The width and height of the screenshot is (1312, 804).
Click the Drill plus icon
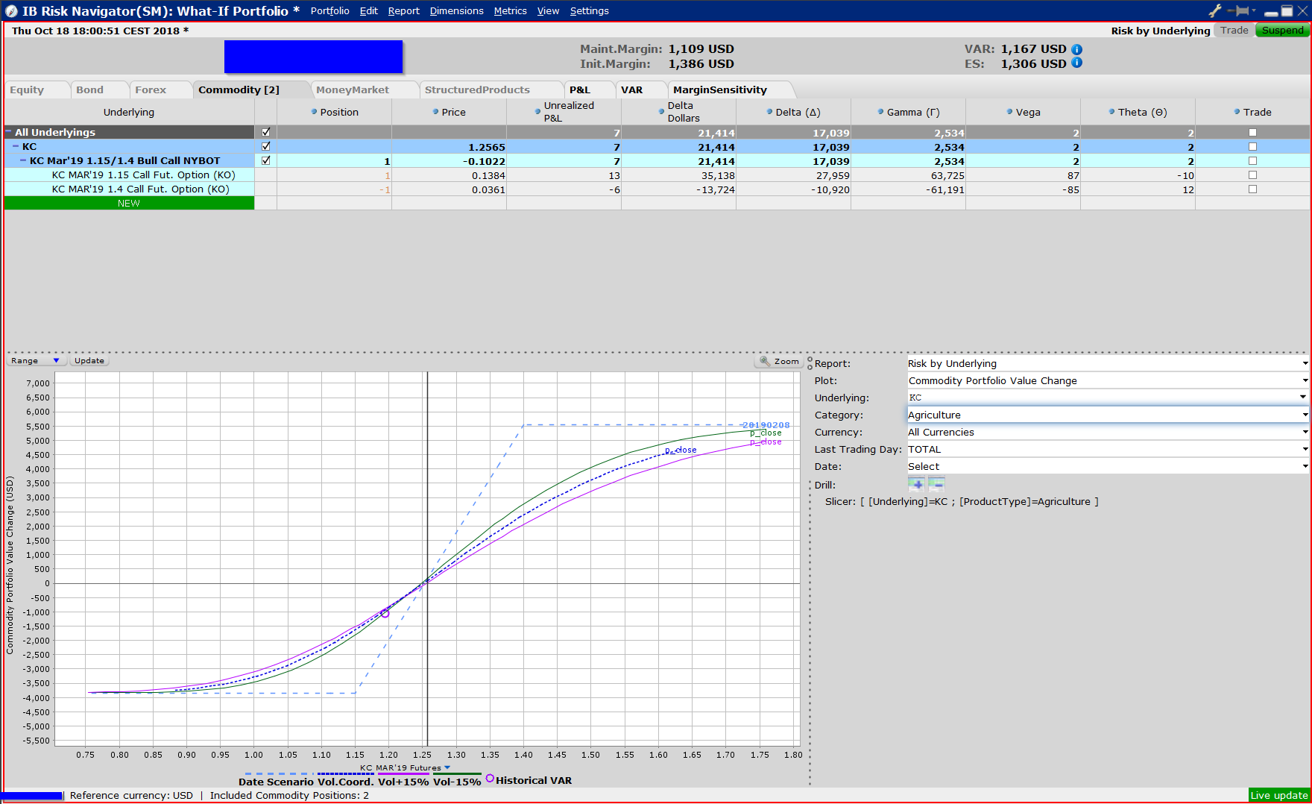click(x=916, y=484)
